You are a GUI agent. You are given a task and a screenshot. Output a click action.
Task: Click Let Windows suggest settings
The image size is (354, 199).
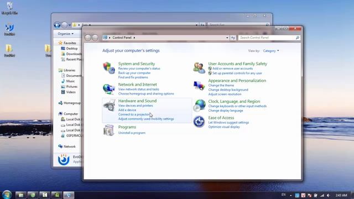(228, 123)
